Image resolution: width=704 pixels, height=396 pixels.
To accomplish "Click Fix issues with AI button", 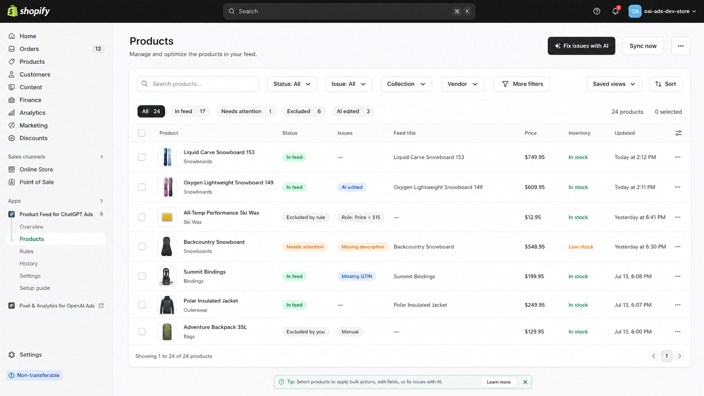I will (x=581, y=46).
